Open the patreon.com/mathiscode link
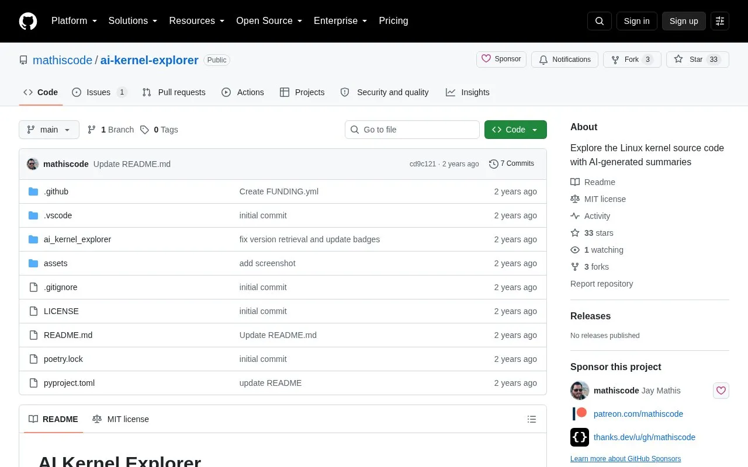The image size is (748, 467). click(638, 414)
